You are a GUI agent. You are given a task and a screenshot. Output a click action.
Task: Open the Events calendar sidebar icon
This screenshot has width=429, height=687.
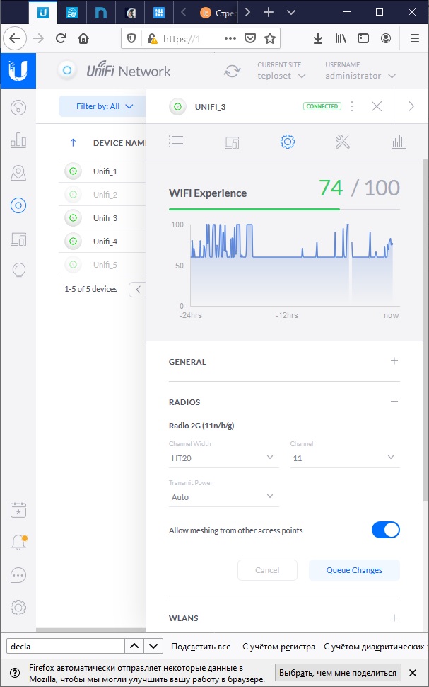tap(18, 510)
